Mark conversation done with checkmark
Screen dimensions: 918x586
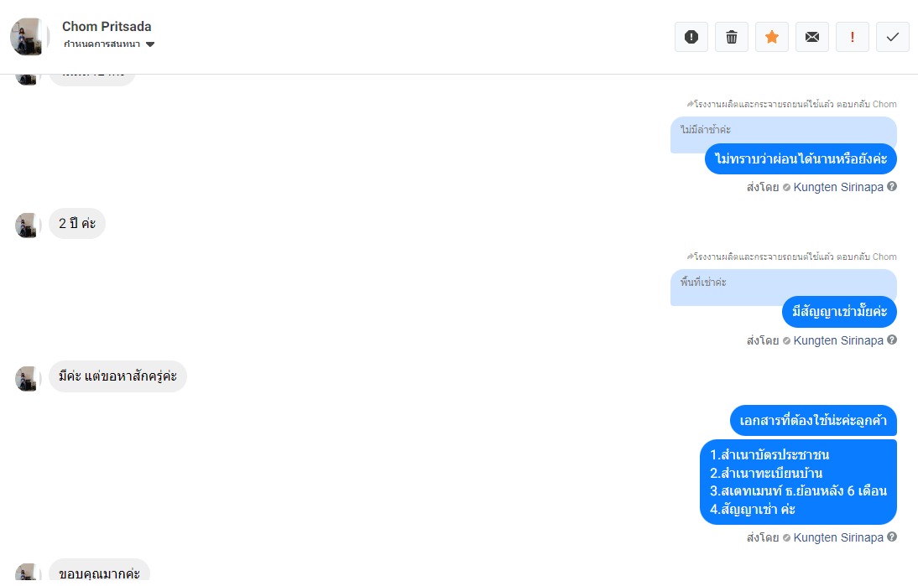tap(893, 37)
